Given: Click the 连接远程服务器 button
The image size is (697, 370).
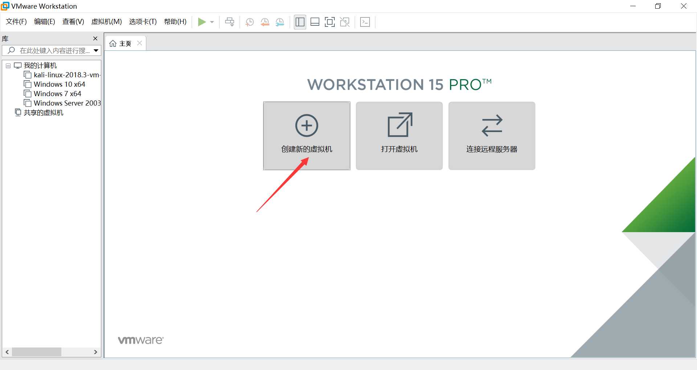Looking at the screenshot, I should [x=492, y=136].
